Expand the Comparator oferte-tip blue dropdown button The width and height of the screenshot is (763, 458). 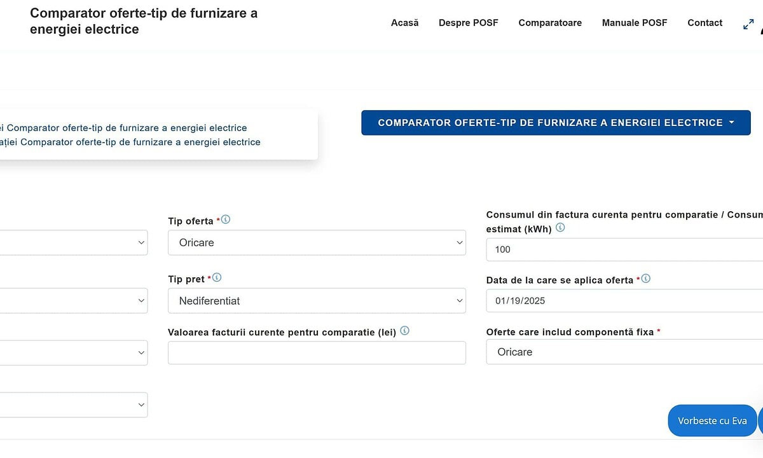[556, 123]
